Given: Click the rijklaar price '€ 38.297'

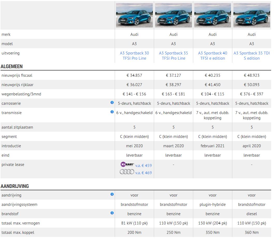Looking at the screenshot, I should tap(174, 85).
